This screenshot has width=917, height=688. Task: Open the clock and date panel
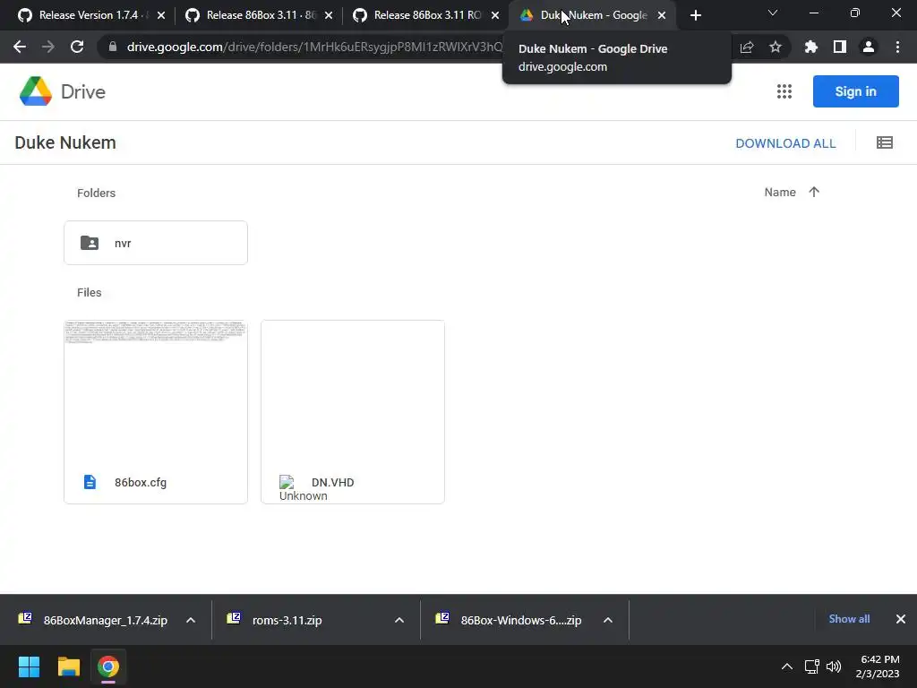[878, 666]
